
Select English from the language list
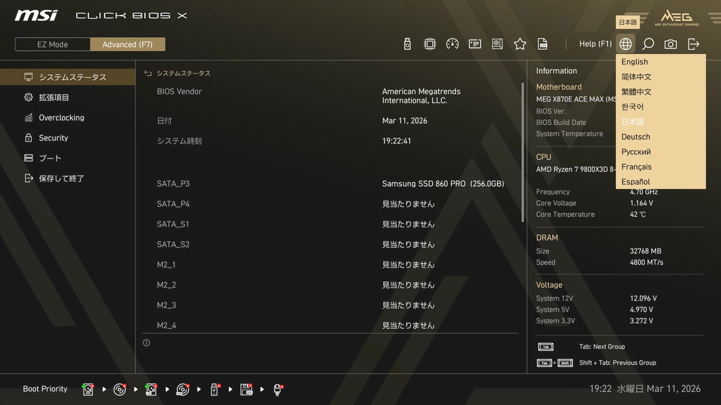[x=634, y=62]
